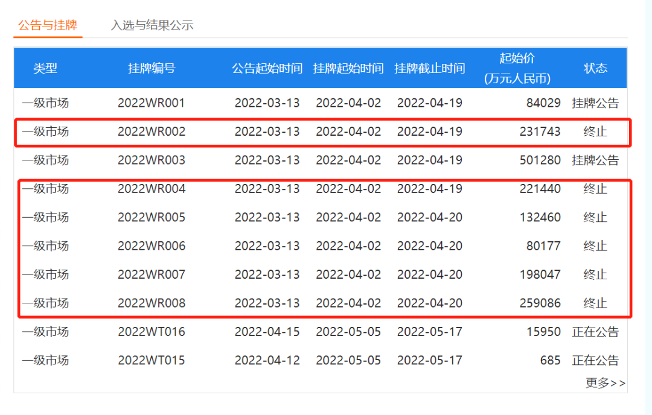Open listing 2022WR005
The image size is (652, 415).
[152, 218]
